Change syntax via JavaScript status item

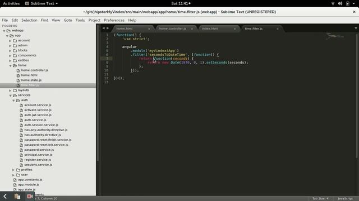pos(345,199)
